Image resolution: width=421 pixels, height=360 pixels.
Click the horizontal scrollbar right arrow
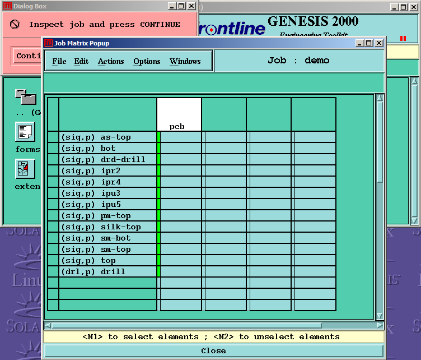click(x=380, y=326)
